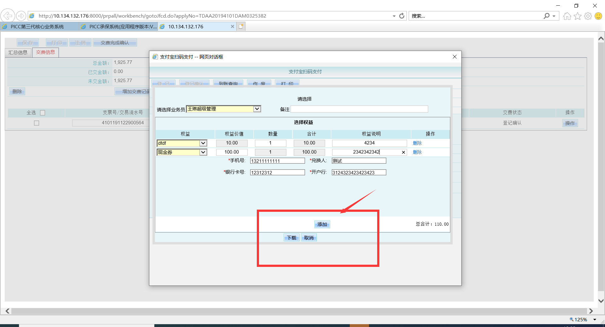Click the search magnifier icon
This screenshot has height=327, width=605.
[x=546, y=16]
